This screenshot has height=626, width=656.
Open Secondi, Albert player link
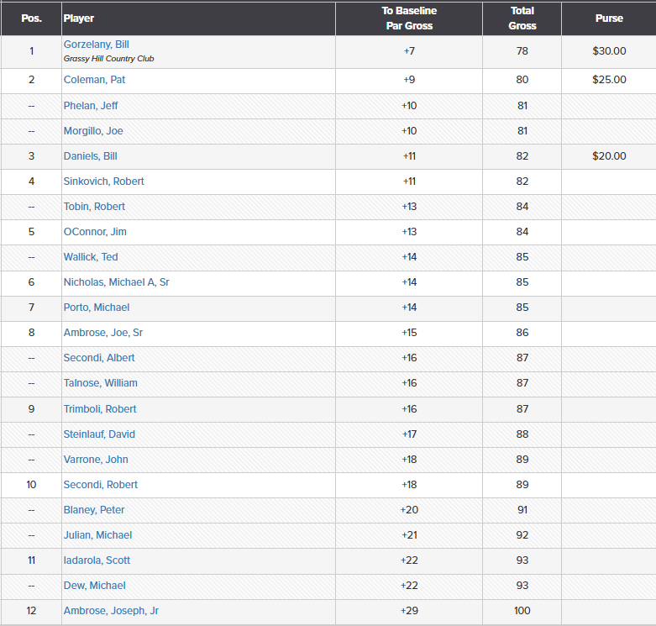point(99,358)
